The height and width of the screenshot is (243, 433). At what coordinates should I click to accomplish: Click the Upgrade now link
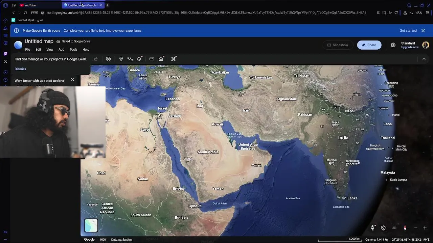pos(410,47)
